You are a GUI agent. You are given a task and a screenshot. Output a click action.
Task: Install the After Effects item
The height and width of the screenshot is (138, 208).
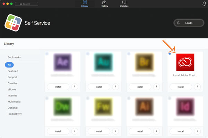[x=58, y=87]
